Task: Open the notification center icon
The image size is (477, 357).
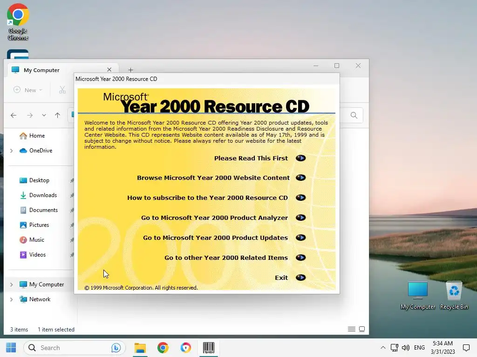Action: (466, 348)
